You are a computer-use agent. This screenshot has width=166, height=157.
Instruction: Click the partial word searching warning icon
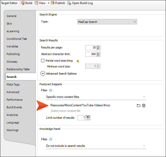78,61
